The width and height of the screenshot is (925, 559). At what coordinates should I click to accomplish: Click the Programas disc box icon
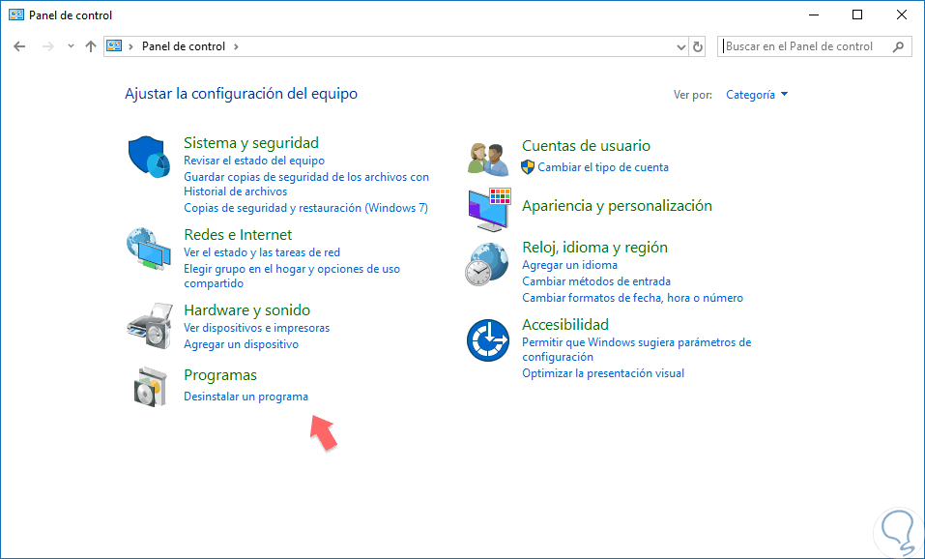click(x=147, y=387)
